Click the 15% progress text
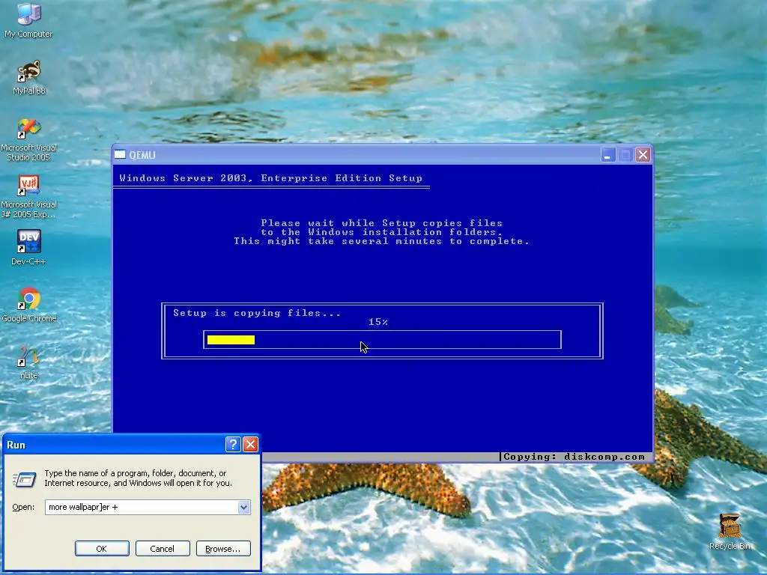This screenshot has width=767, height=575. pyautogui.click(x=378, y=322)
